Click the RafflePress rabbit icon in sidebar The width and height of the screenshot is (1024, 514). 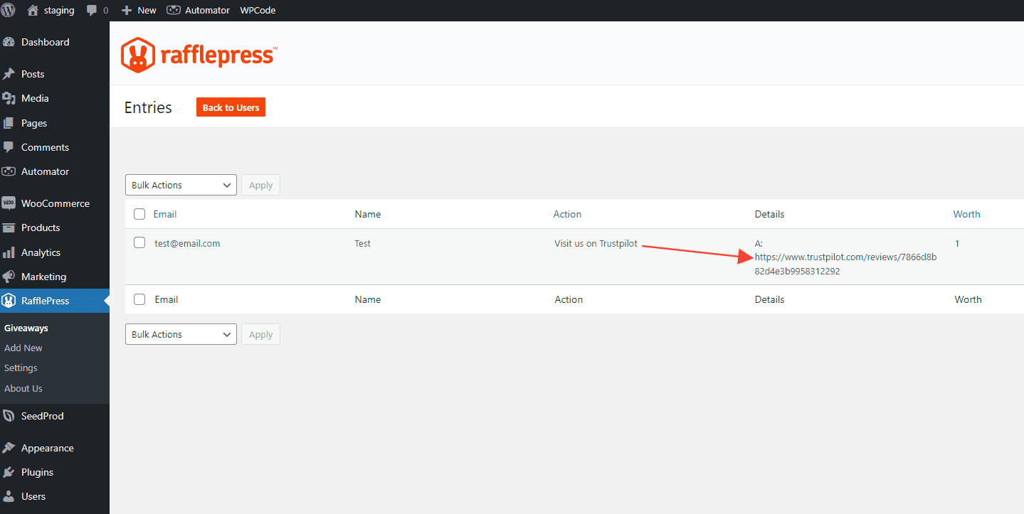9,301
